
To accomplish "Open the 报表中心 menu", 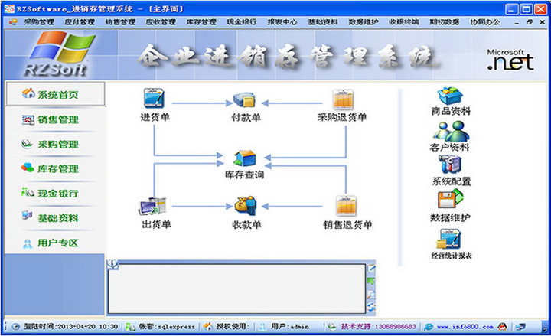I will click(282, 22).
